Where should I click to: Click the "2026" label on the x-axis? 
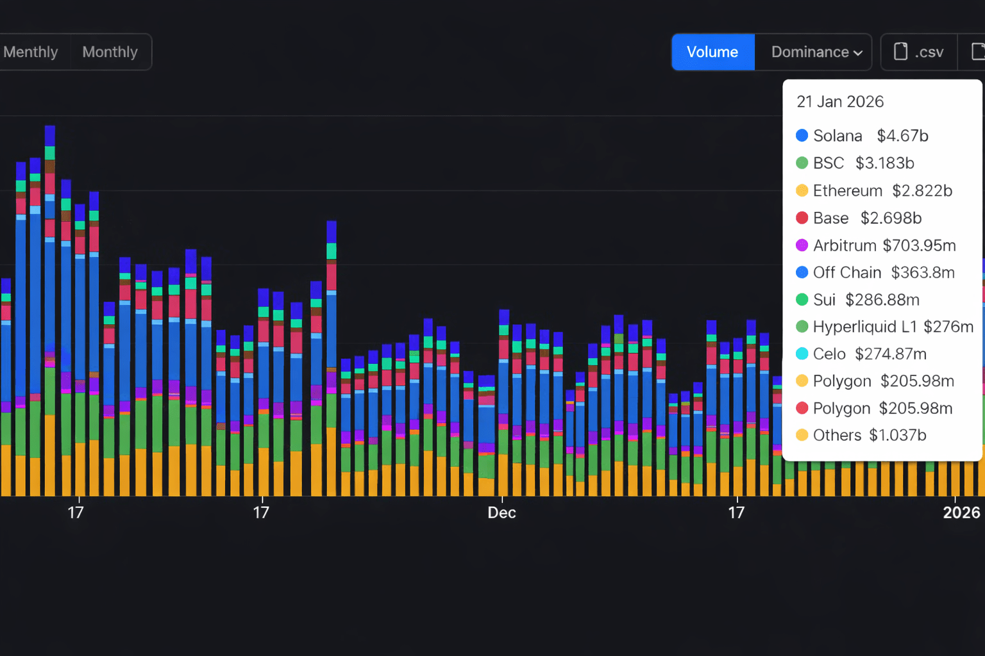point(961,512)
